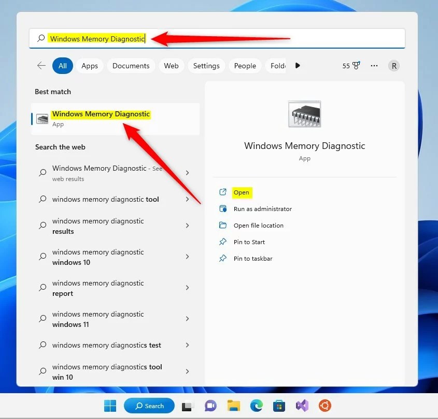Expand the 'windows memory diagnostic tool' suggestion
438x419 pixels.
tap(186, 199)
